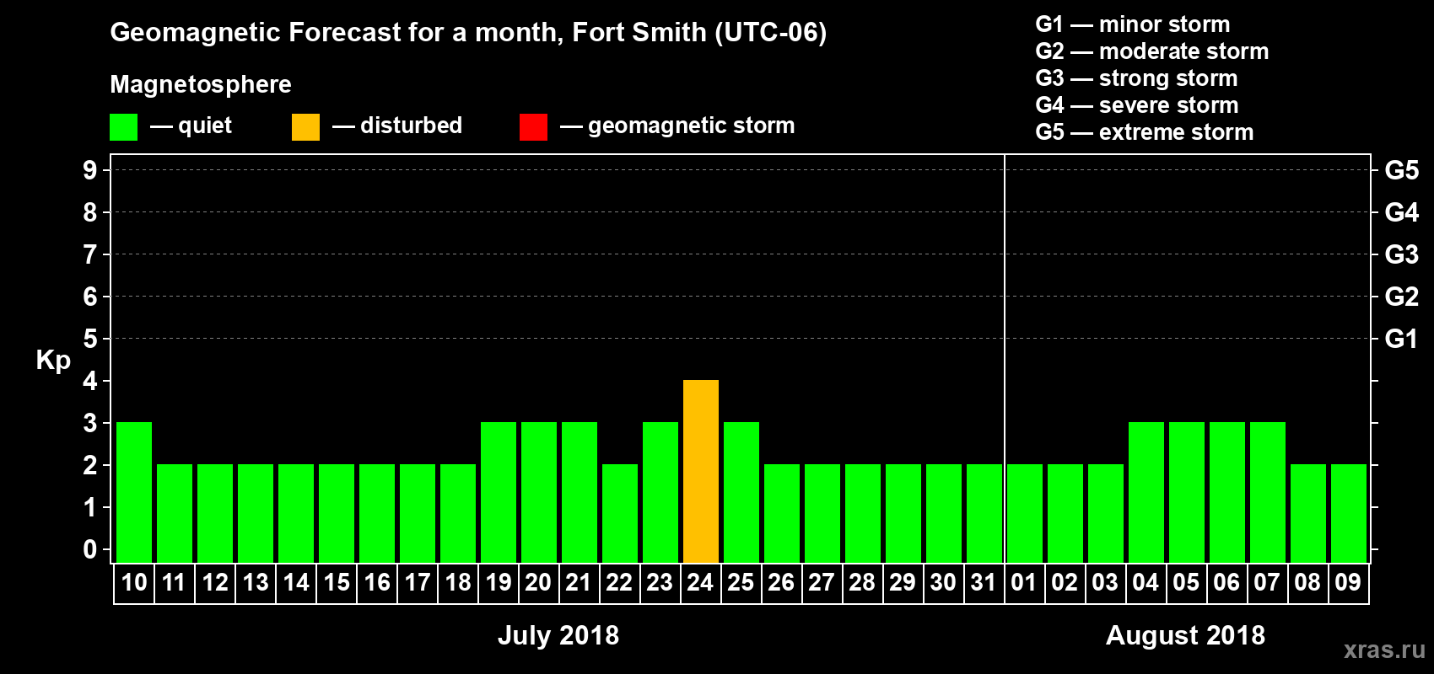Click the Magnetosphere heading
1434x674 pixels.
[x=201, y=84]
